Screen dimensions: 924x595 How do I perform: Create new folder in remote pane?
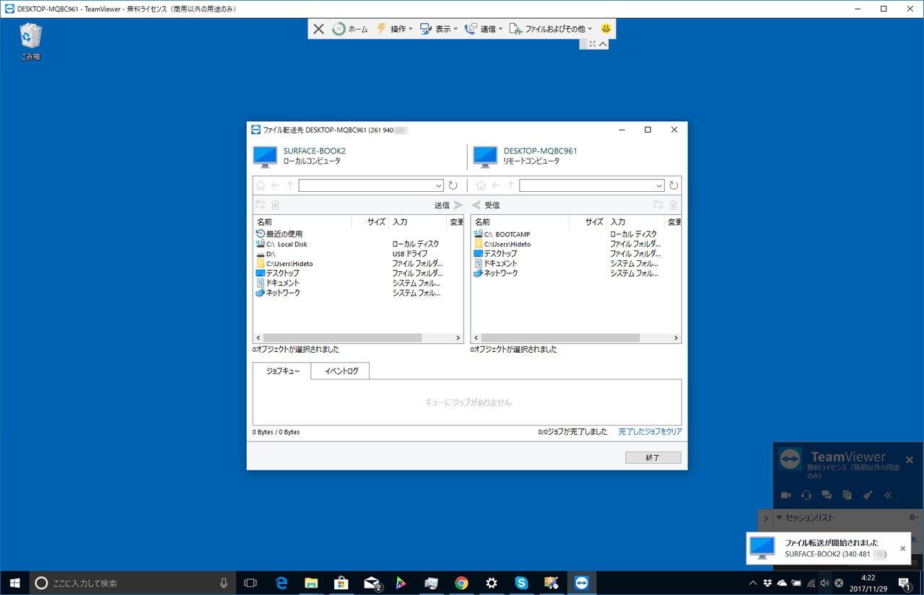pos(658,206)
